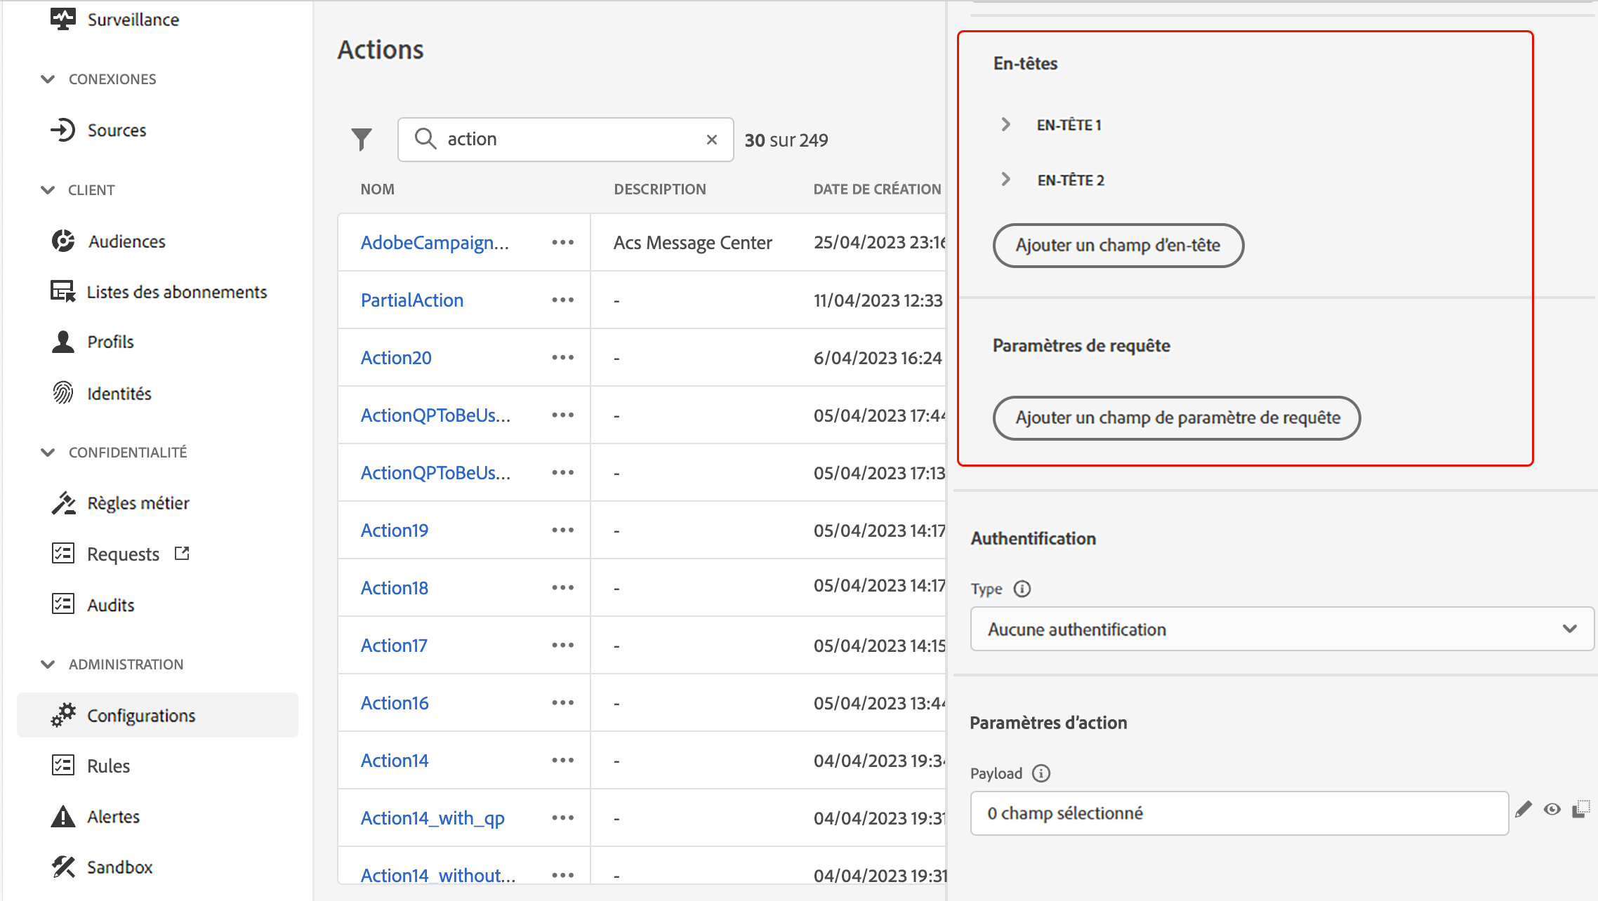Screen dimensions: 1598x901
Task: Toggle the eye icon next to Payload
Action: (x=1552, y=810)
